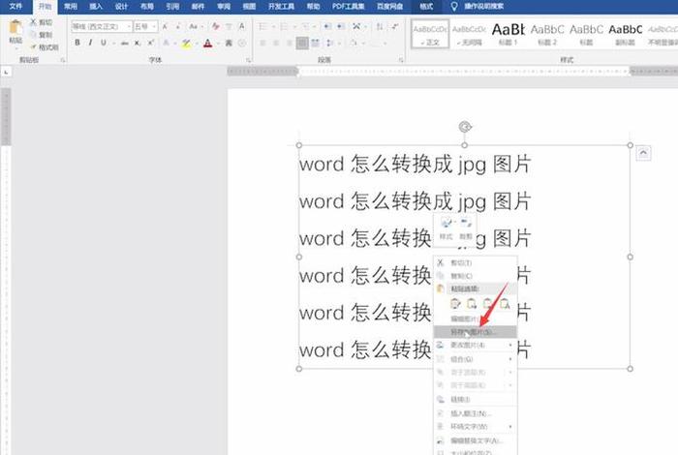Click the Increase Indent icon
The height and width of the screenshot is (455, 678).
click(x=341, y=27)
